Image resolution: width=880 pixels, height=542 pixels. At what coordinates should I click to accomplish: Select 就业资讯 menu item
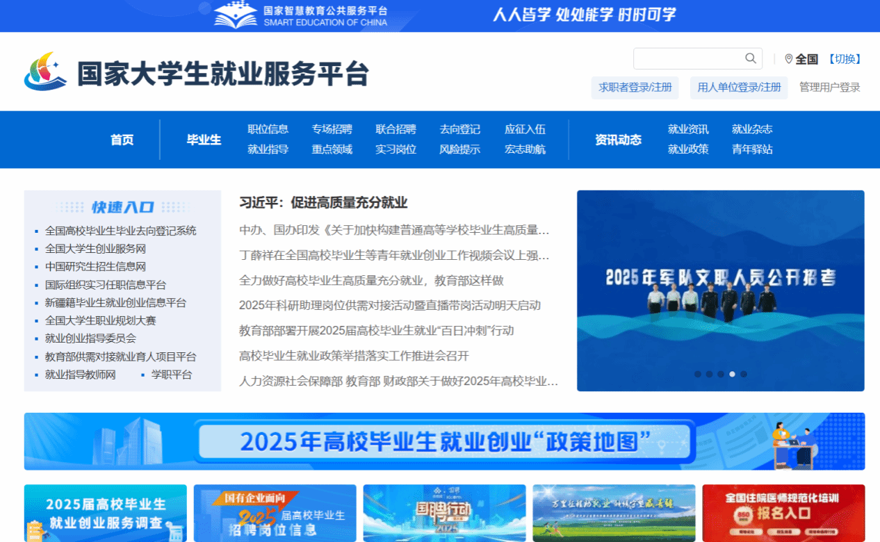(688, 129)
